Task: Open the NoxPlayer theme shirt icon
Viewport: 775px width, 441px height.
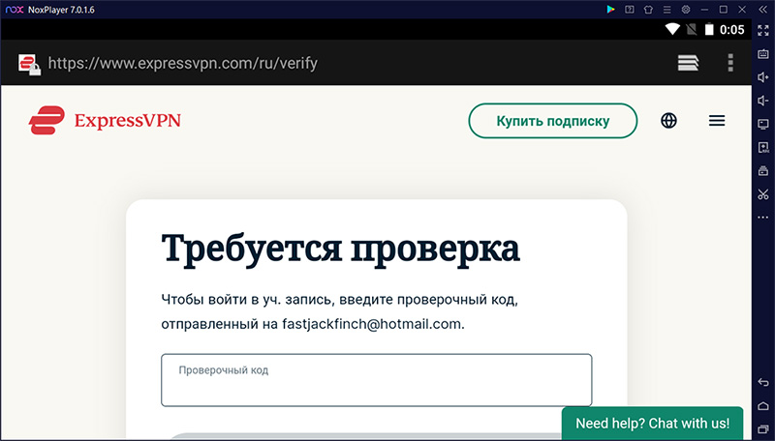Action: (648, 10)
